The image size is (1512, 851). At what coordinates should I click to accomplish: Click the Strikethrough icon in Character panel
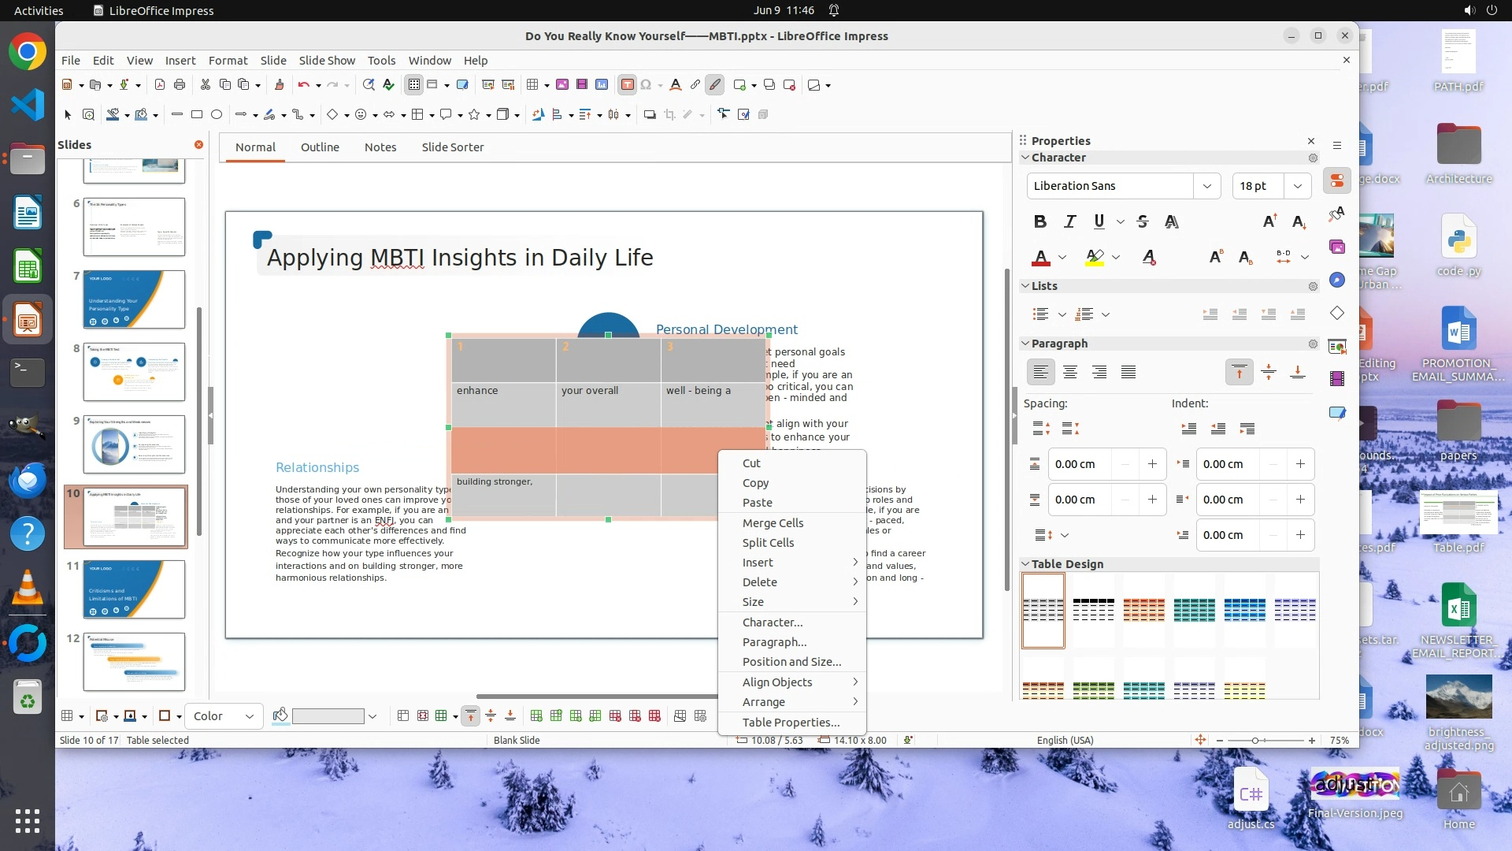point(1143,221)
